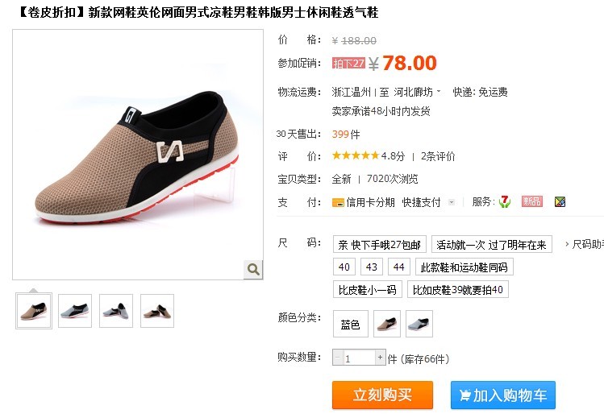Image resolution: width=604 pixels, height=418 pixels.
Task: Expand the payment methods dropdown arrow
Action: coord(452,202)
